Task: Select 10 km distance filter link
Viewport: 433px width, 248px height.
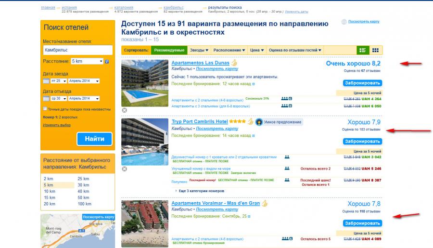Action: point(50,191)
